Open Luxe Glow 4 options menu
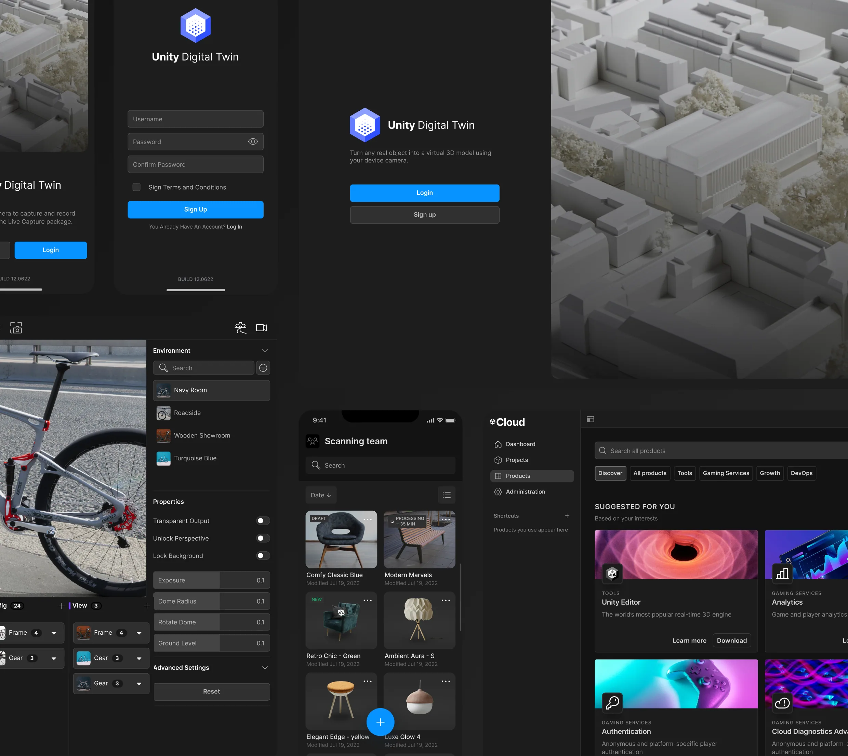Viewport: 848px width, 756px height. 446,681
